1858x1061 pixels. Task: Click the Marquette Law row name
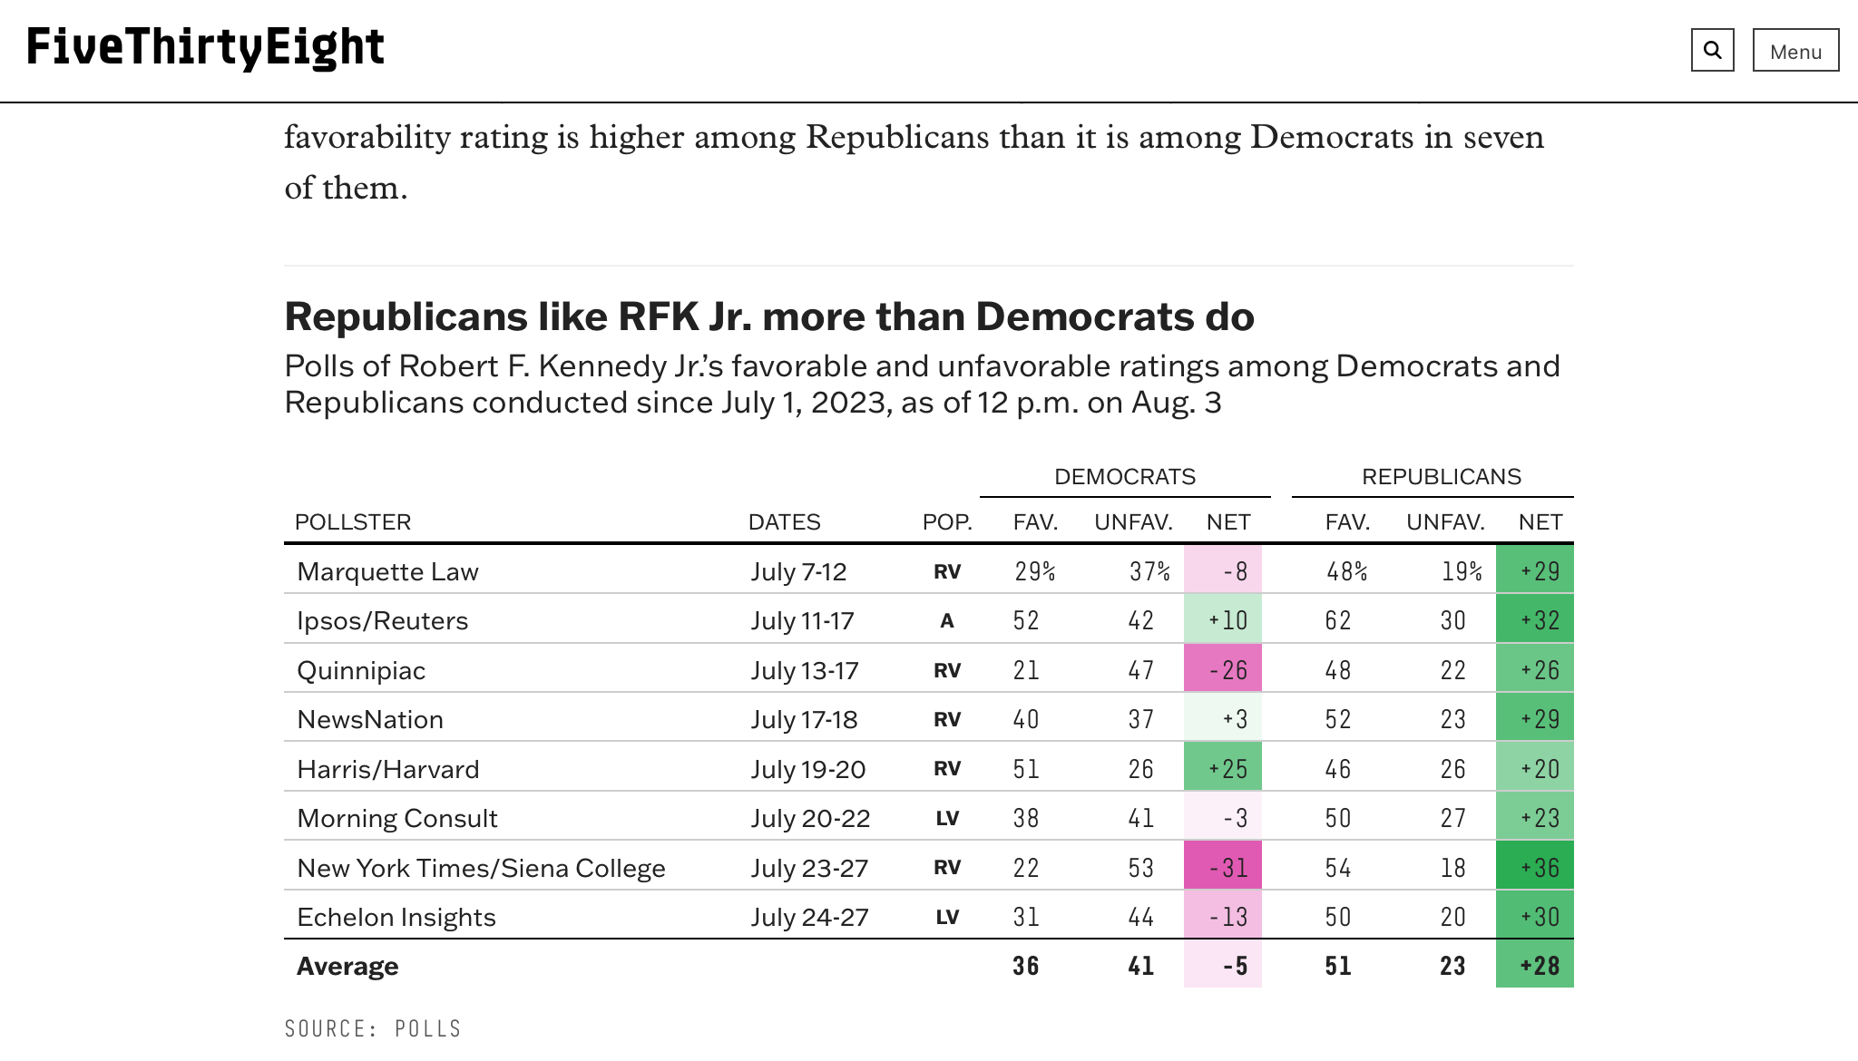point(387,572)
